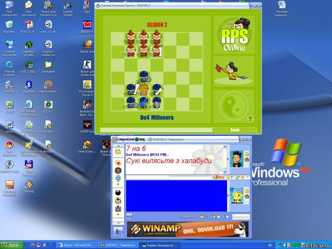Open the Nero StartSmart desktop icon
Viewport: 332px width, 249px height.
[x=9, y=148]
